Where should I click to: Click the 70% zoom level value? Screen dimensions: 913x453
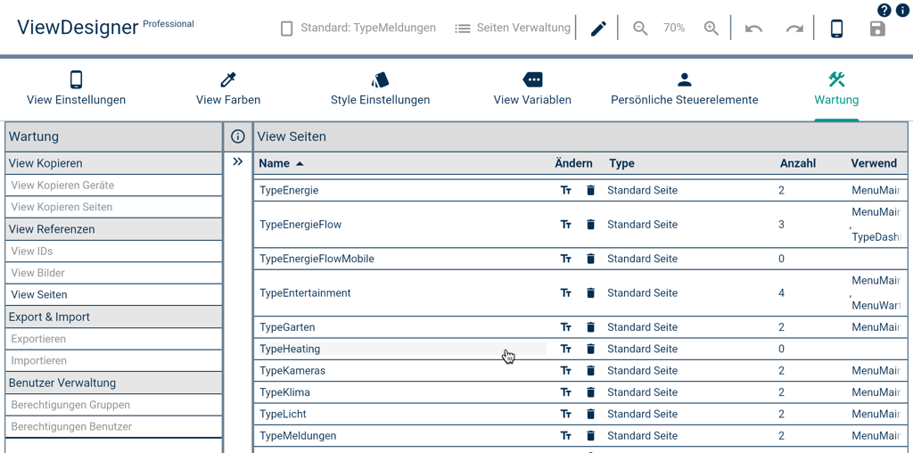tap(674, 28)
